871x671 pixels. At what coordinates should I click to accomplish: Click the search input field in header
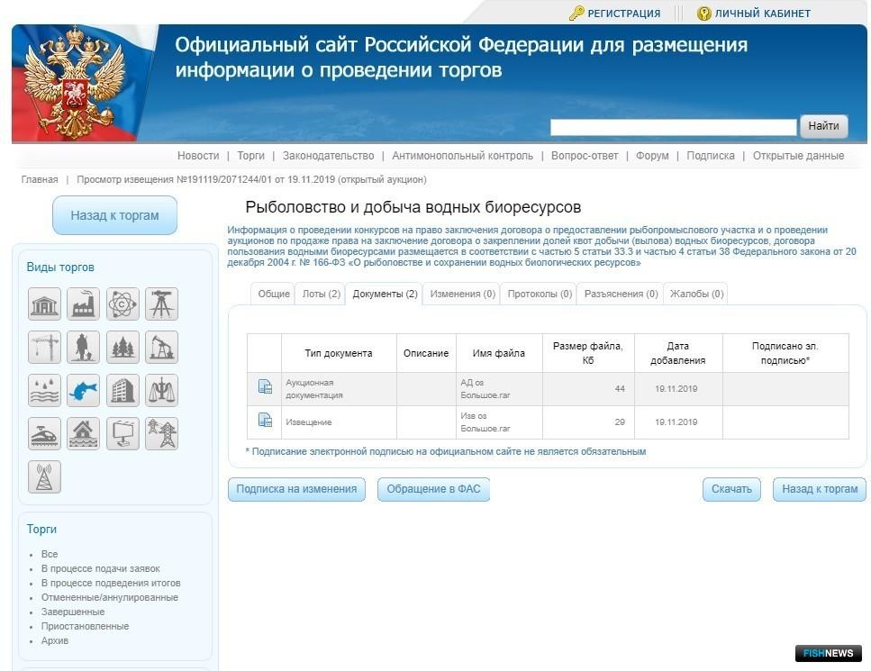click(673, 127)
